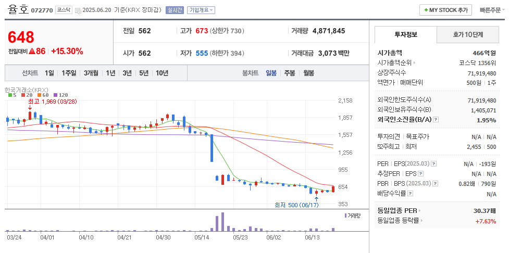Click the help icon next to PER EPS(2025.03)

click(433, 164)
